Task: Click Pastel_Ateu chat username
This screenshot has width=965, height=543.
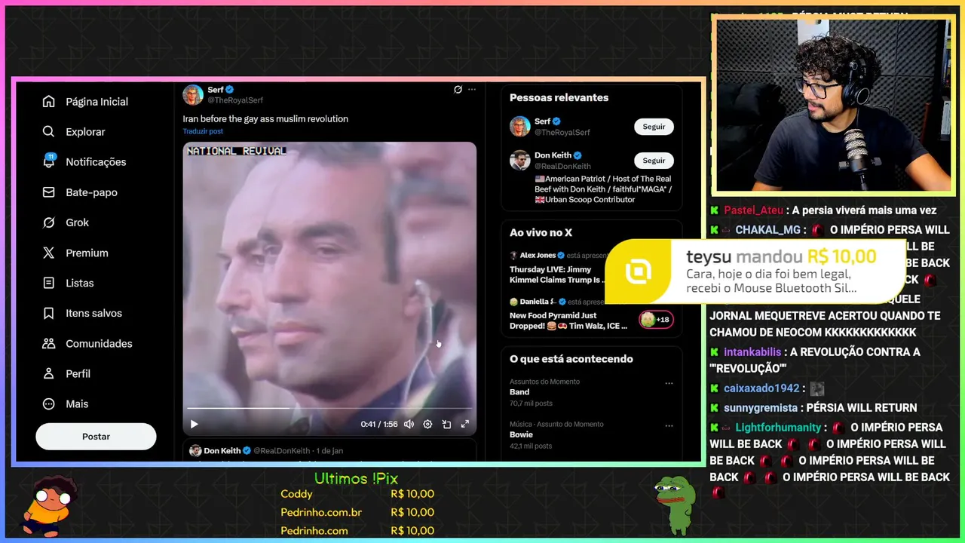Action: tap(755, 210)
